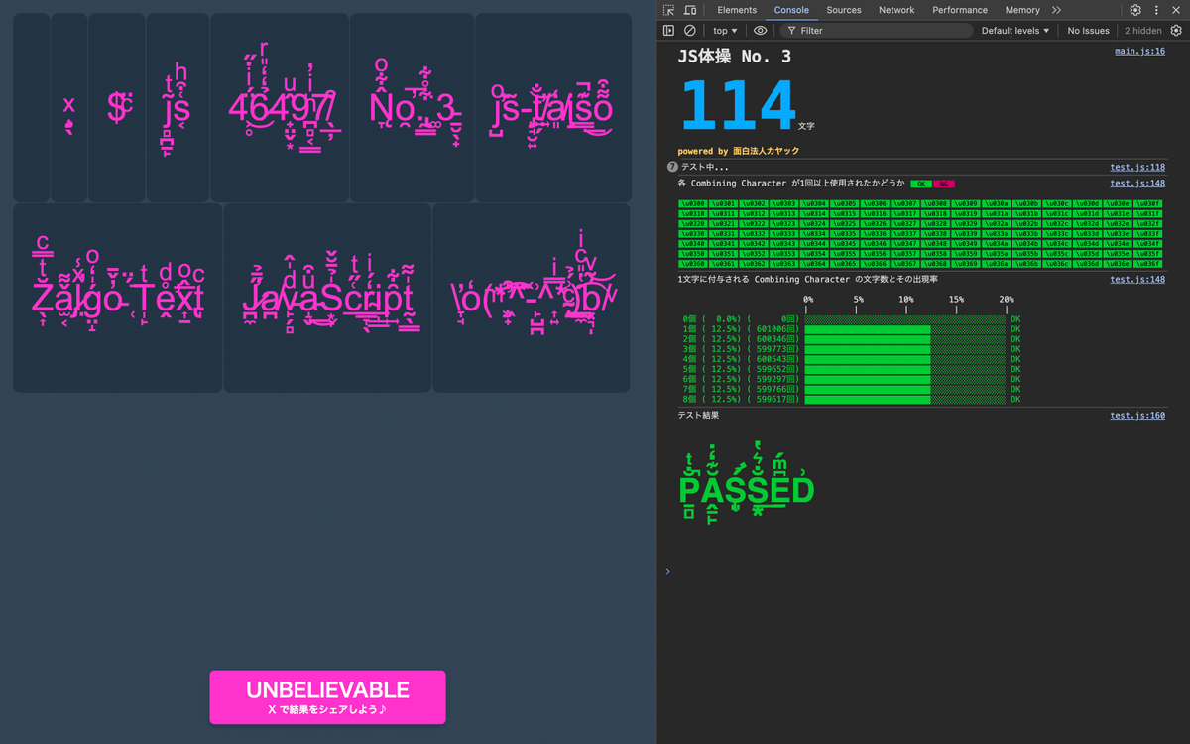Screen dimensions: 1190x744
Task: Open main.js:16 source link
Action: coord(1138,50)
